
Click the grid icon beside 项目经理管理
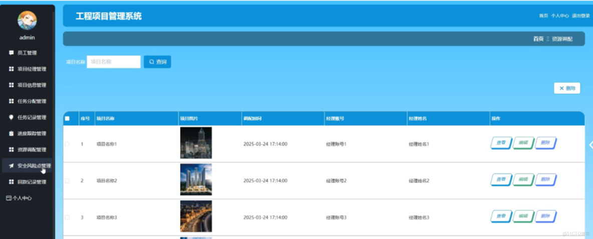click(11, 69)
